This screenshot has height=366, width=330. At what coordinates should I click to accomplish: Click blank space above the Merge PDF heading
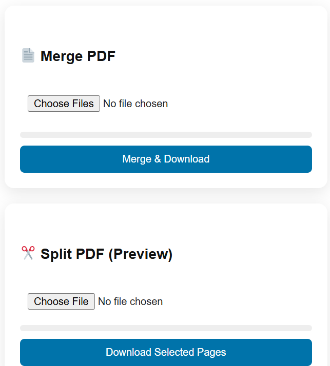[166, 26]
